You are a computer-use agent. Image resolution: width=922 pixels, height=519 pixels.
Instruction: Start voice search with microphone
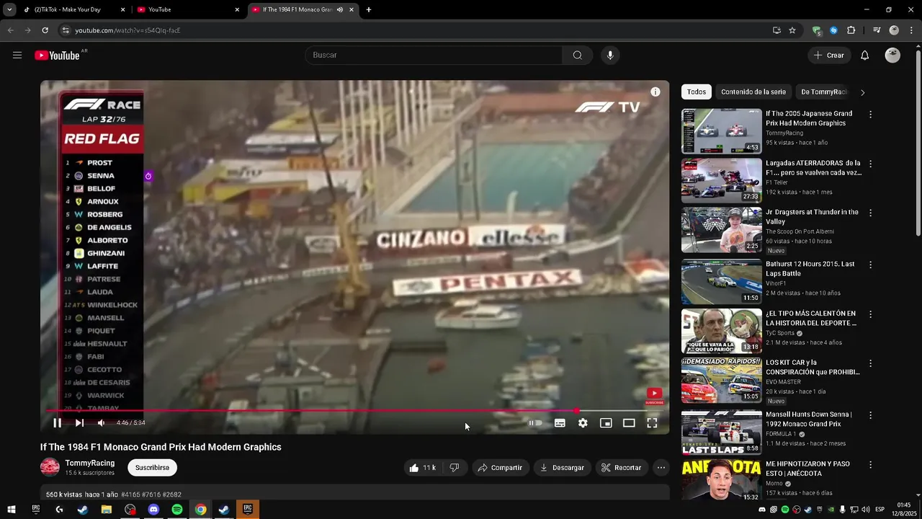[610, 55]
